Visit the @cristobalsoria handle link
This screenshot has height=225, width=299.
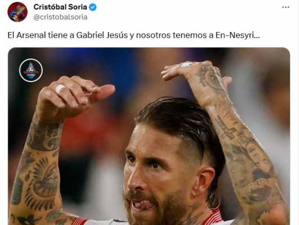[x=61, y=17]
